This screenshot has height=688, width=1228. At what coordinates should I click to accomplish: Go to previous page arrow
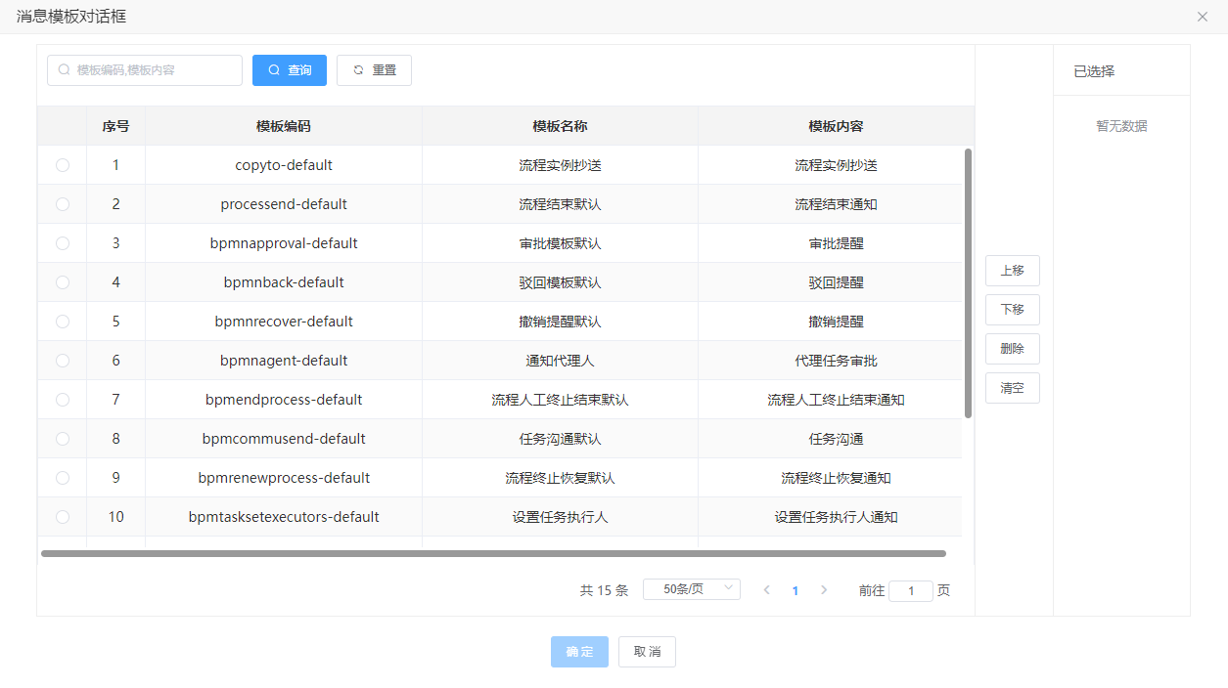point(767,590)
